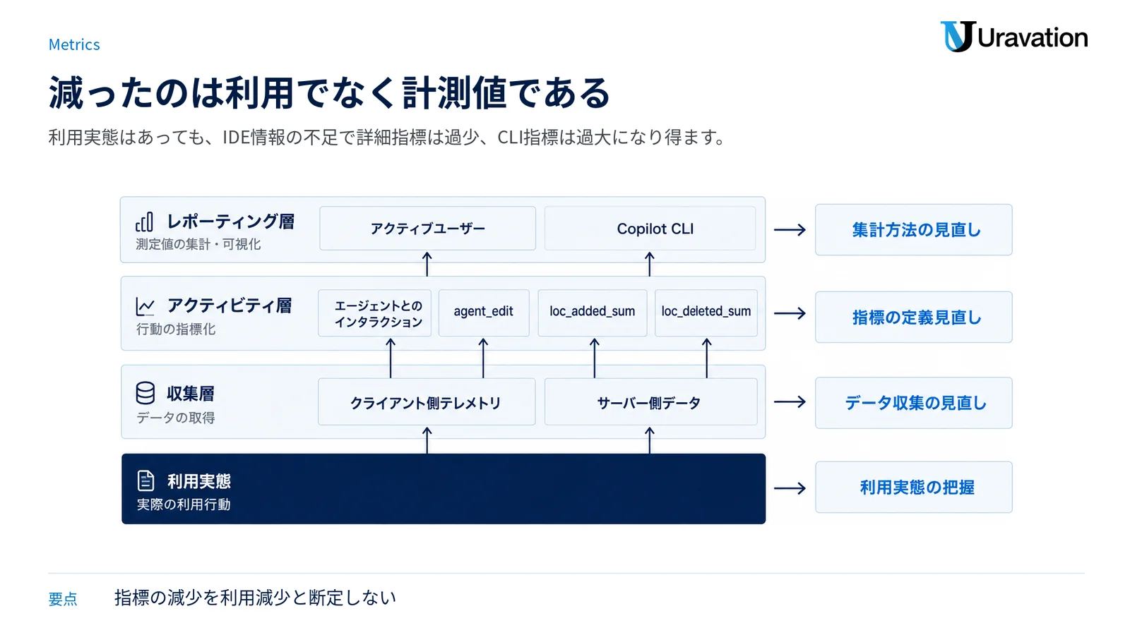
Task: Click the 行動の指標化 caption
Action: point(176,329)
